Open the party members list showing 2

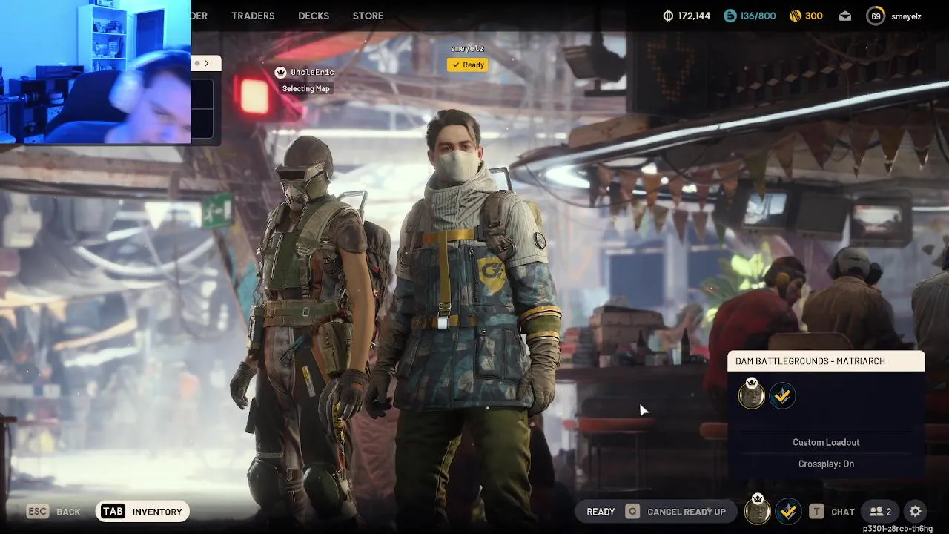point(881,512)
